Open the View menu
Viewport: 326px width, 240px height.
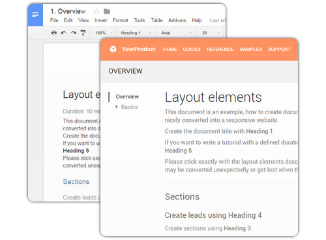point(83,20)
